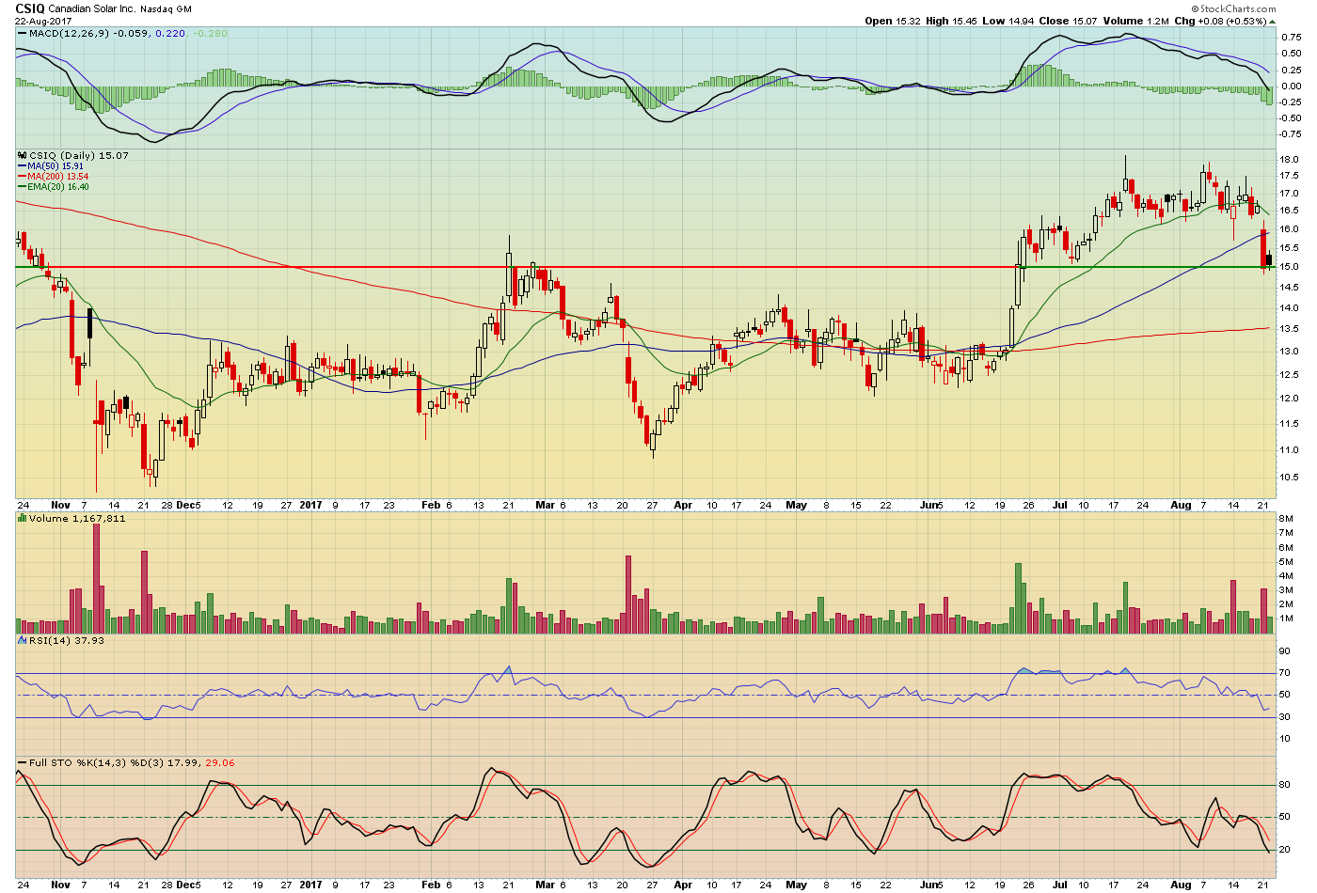
Task: Click the 1M volume axis label
Action: [x=1286, y=619]
